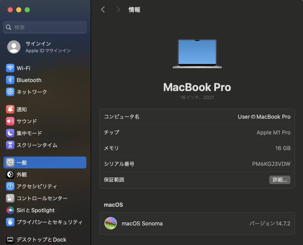Open スクリーンタイム settings

pyautogui.click(x=45, y=145)
